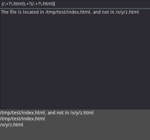150x140 pixels.
Task: Click the word "file" in the test text
Action: [x=13, y=12]
